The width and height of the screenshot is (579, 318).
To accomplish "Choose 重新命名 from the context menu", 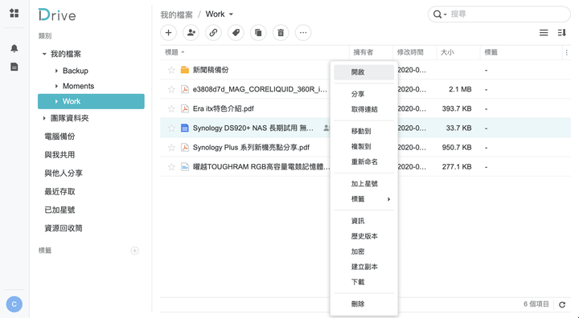I will (x=363, y=161).
